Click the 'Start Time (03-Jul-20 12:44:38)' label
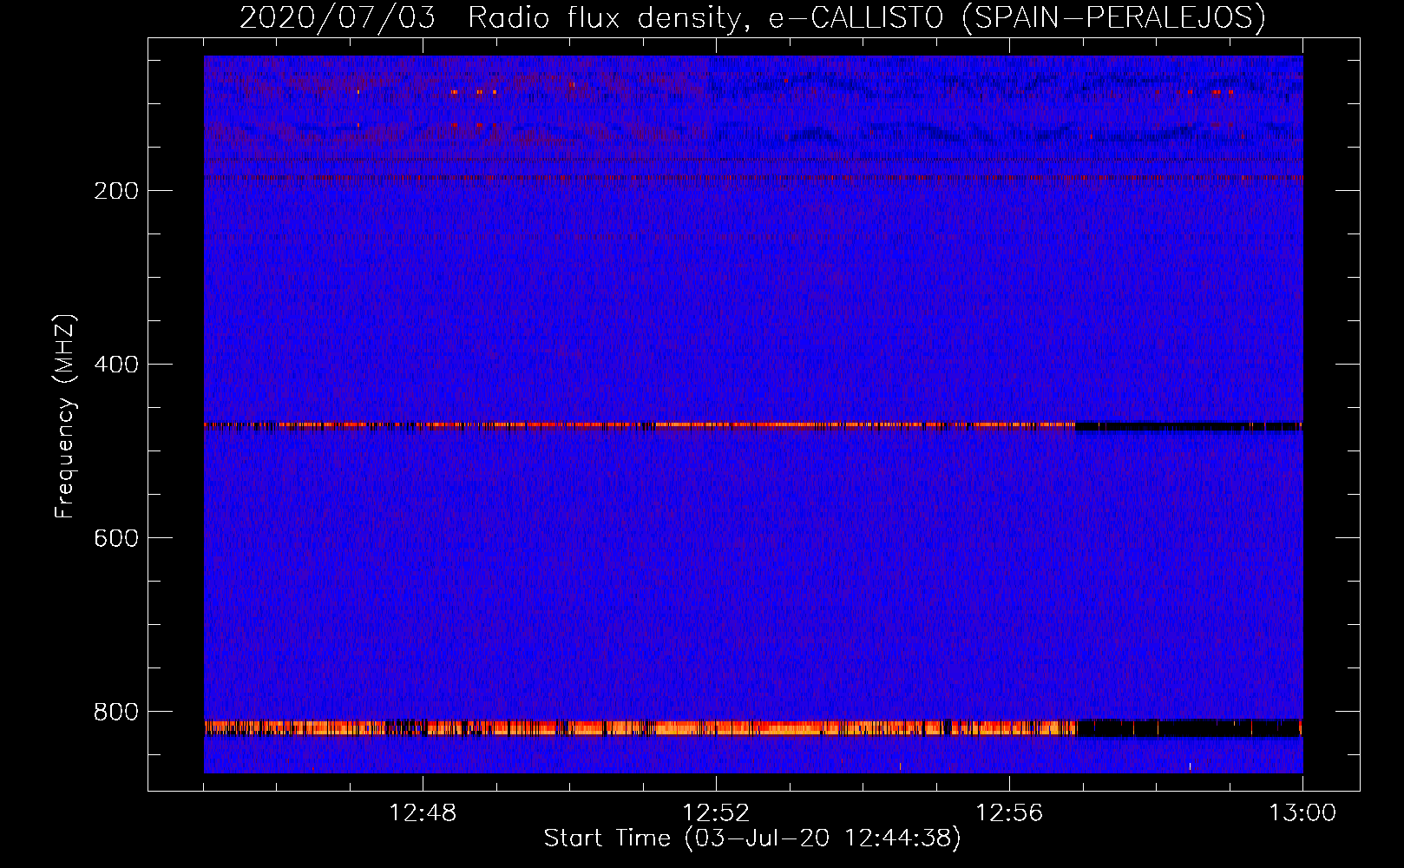The height and width of the screenshot is (868, 1404). pos(752,838)
